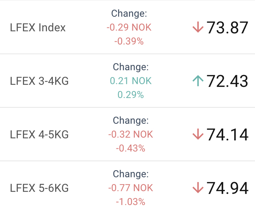Image resolution: width=255 pixels, height=213 pixels.
Task: Click the -0.39% percentage change
Action: pyautogui.click(x=129, y=41)
